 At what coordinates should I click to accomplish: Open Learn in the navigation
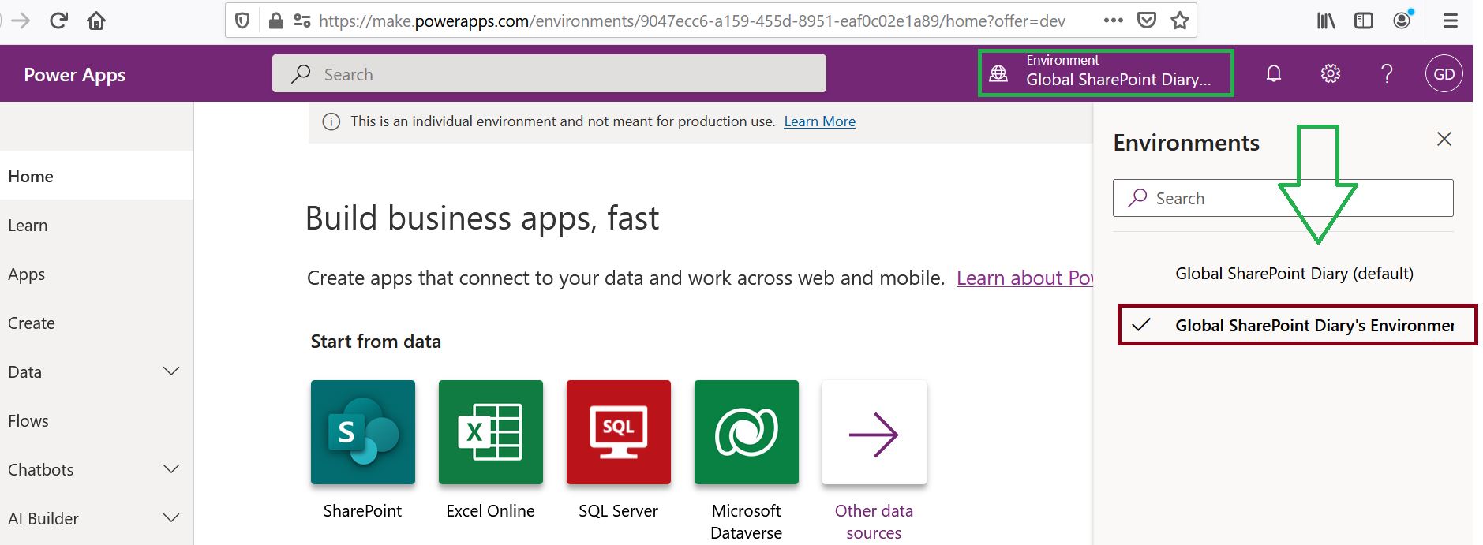click(x=96, y=225)
